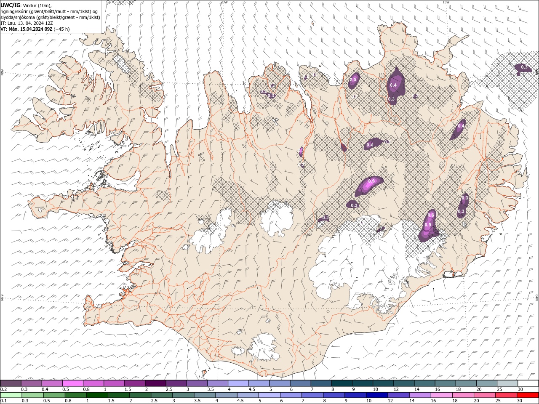Click the white swatch labeled 30 in the top legend row
Image resolution: width=539 pixels, height=404 pixels.
coord(528,383)
